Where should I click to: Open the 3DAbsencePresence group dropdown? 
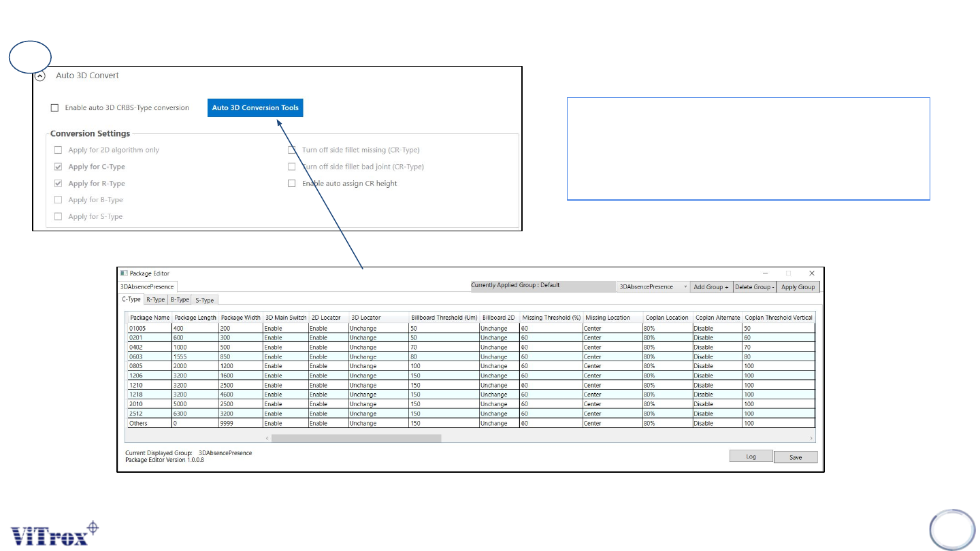click(653, 287)
